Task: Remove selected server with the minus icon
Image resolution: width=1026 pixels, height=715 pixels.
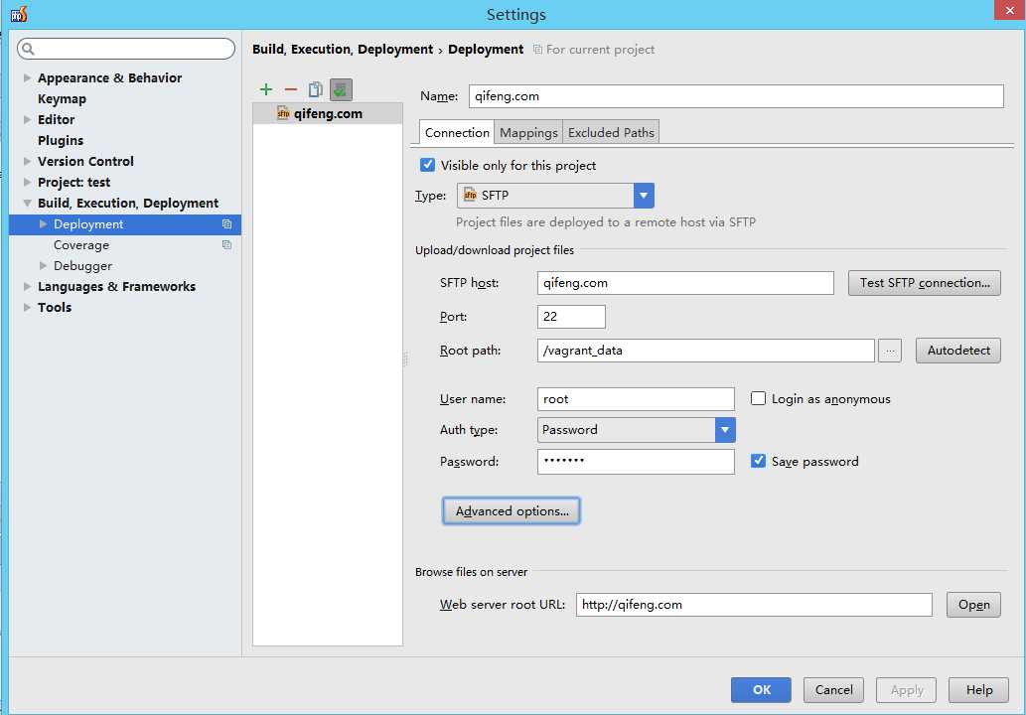Action: [x=291, y=89]
